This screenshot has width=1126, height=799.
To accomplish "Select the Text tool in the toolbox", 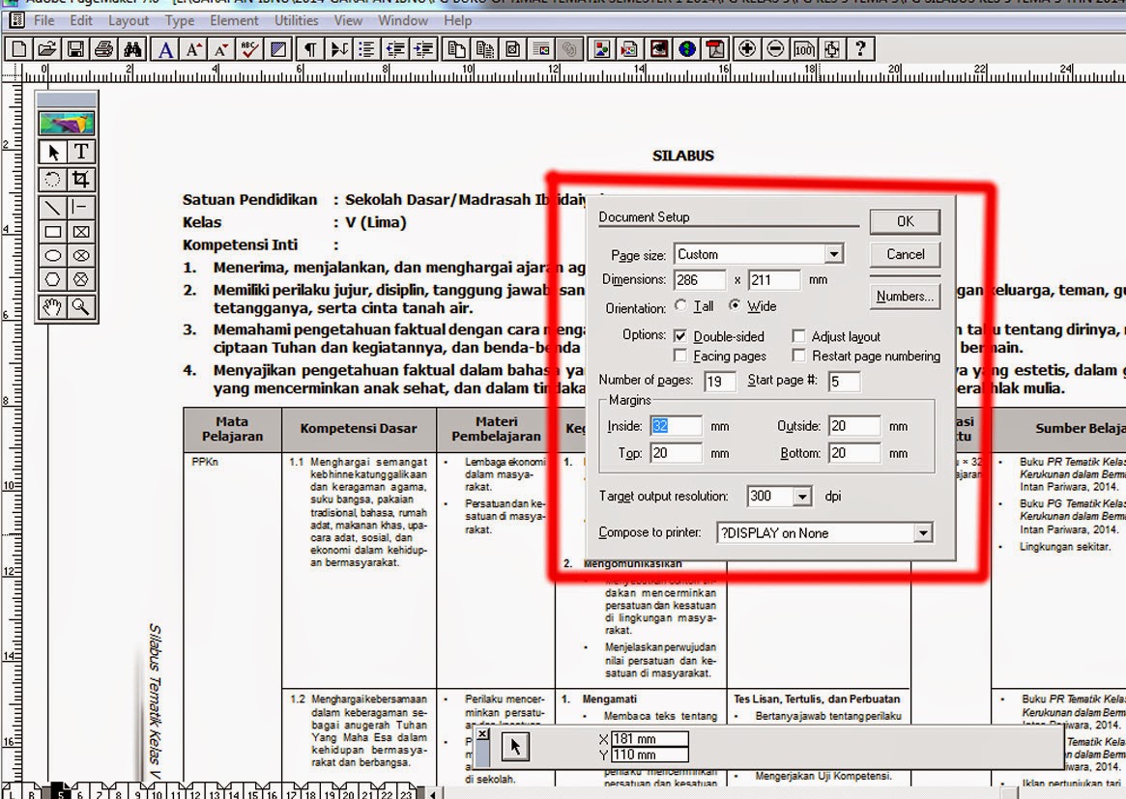I will [82, 152].
